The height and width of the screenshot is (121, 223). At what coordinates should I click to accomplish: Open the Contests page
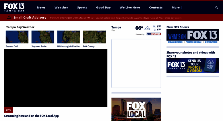156,7
